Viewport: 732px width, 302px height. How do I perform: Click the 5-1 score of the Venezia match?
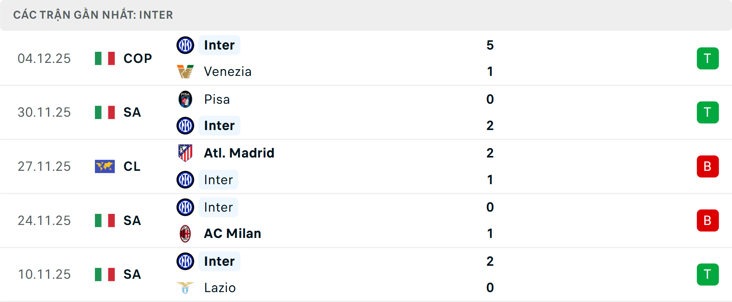point(490,58)
